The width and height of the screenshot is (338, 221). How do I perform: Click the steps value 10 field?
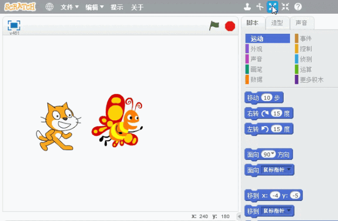267,98
